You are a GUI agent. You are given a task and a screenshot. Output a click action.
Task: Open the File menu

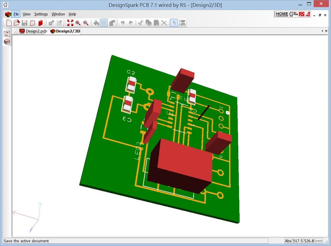point(16,14)
